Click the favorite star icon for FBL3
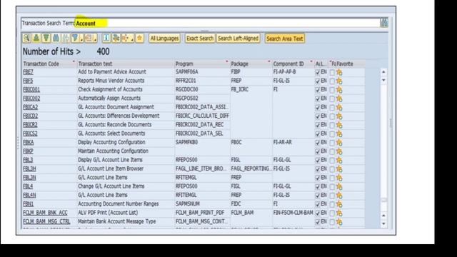The height and width of the screenshot is (257, 457). tap(339, 160)
